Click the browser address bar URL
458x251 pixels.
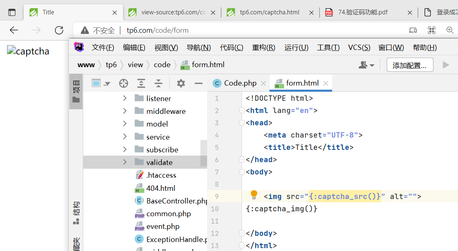pos(157,30)
